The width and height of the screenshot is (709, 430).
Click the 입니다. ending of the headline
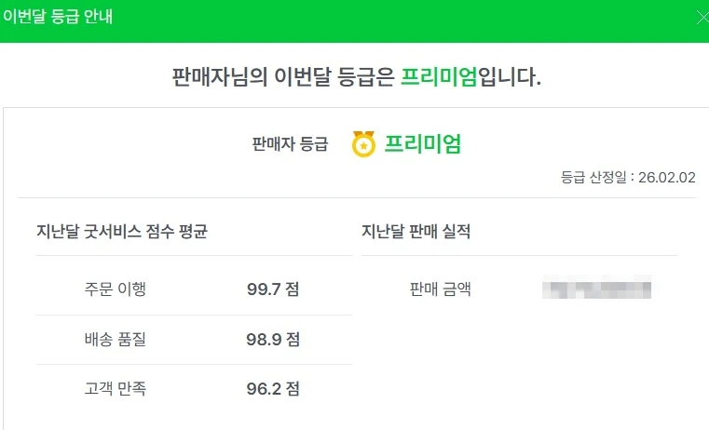tap(510, 76)
